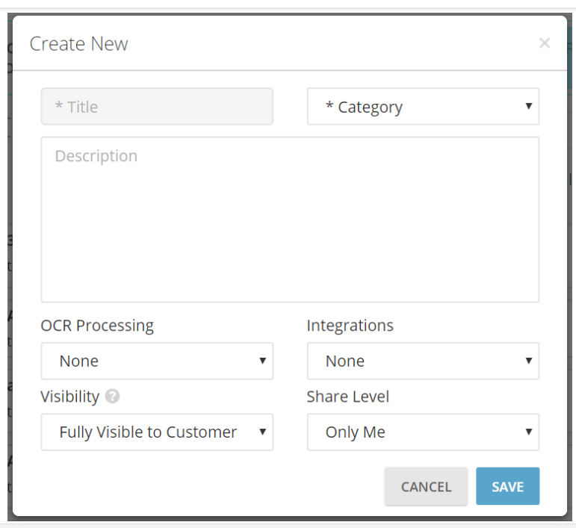The image size is (576, 528).
Task: Click the OCR Processing label text
Action: click(x=97, y=326)
